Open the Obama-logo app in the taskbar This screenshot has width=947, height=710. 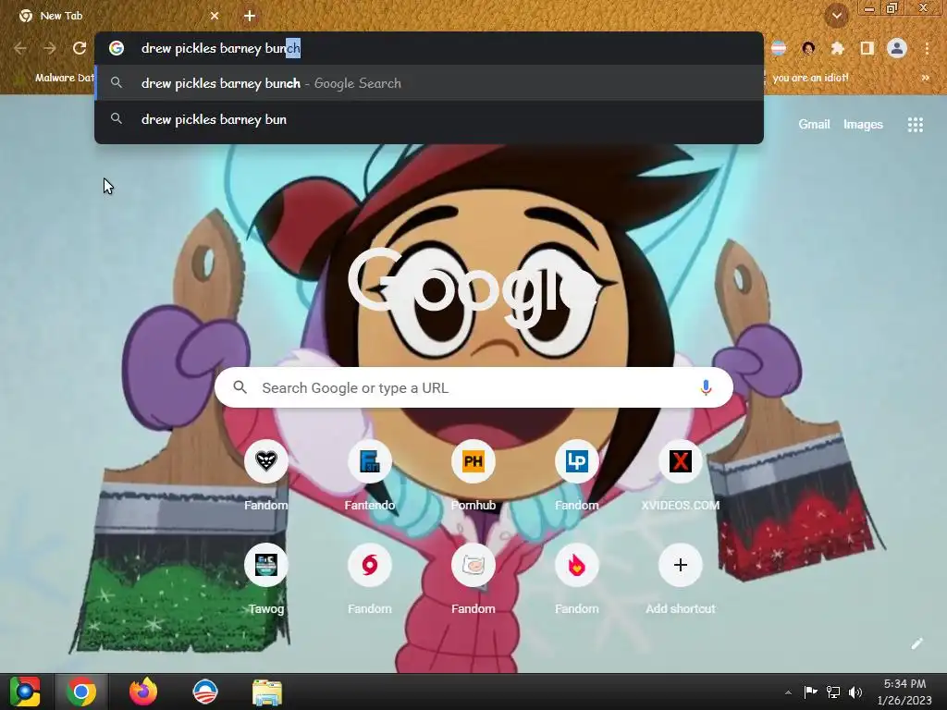coord(204,692)
